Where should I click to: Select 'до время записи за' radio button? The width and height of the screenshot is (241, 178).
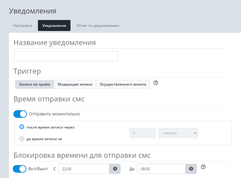pyautogui.click(x=22, y=138)
